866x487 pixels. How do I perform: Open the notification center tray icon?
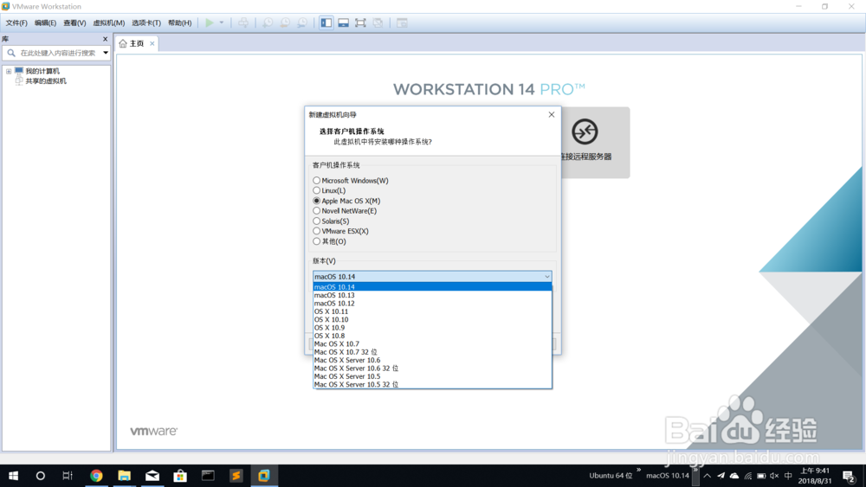[849, 476]
